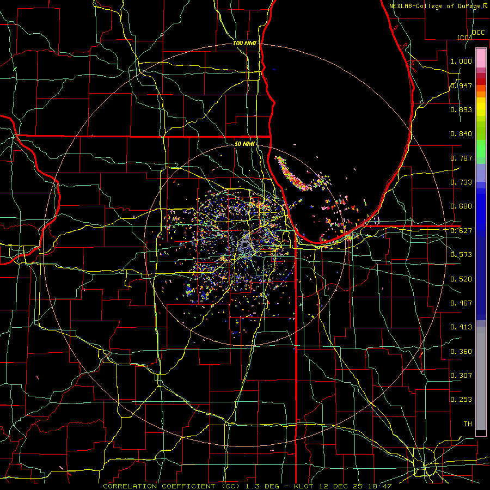Pick the gray segment of the color bar
Viewport: 490px width, 490px height.
[x=481, y=378]
